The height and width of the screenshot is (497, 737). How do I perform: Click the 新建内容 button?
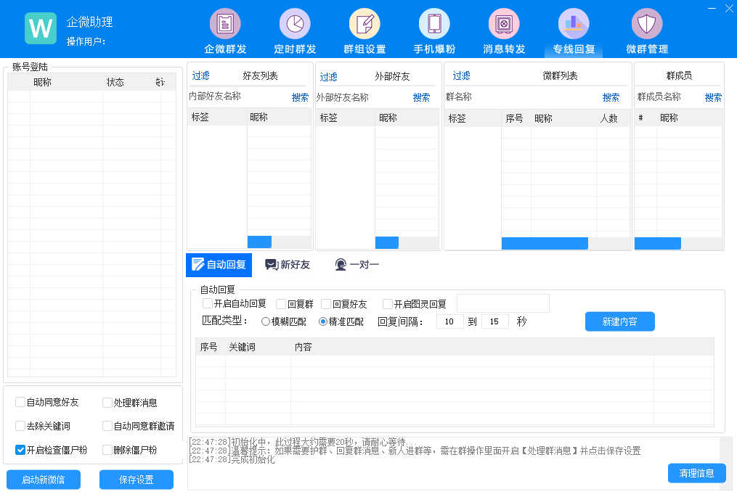pyautogui.click(x=619, y=321)
